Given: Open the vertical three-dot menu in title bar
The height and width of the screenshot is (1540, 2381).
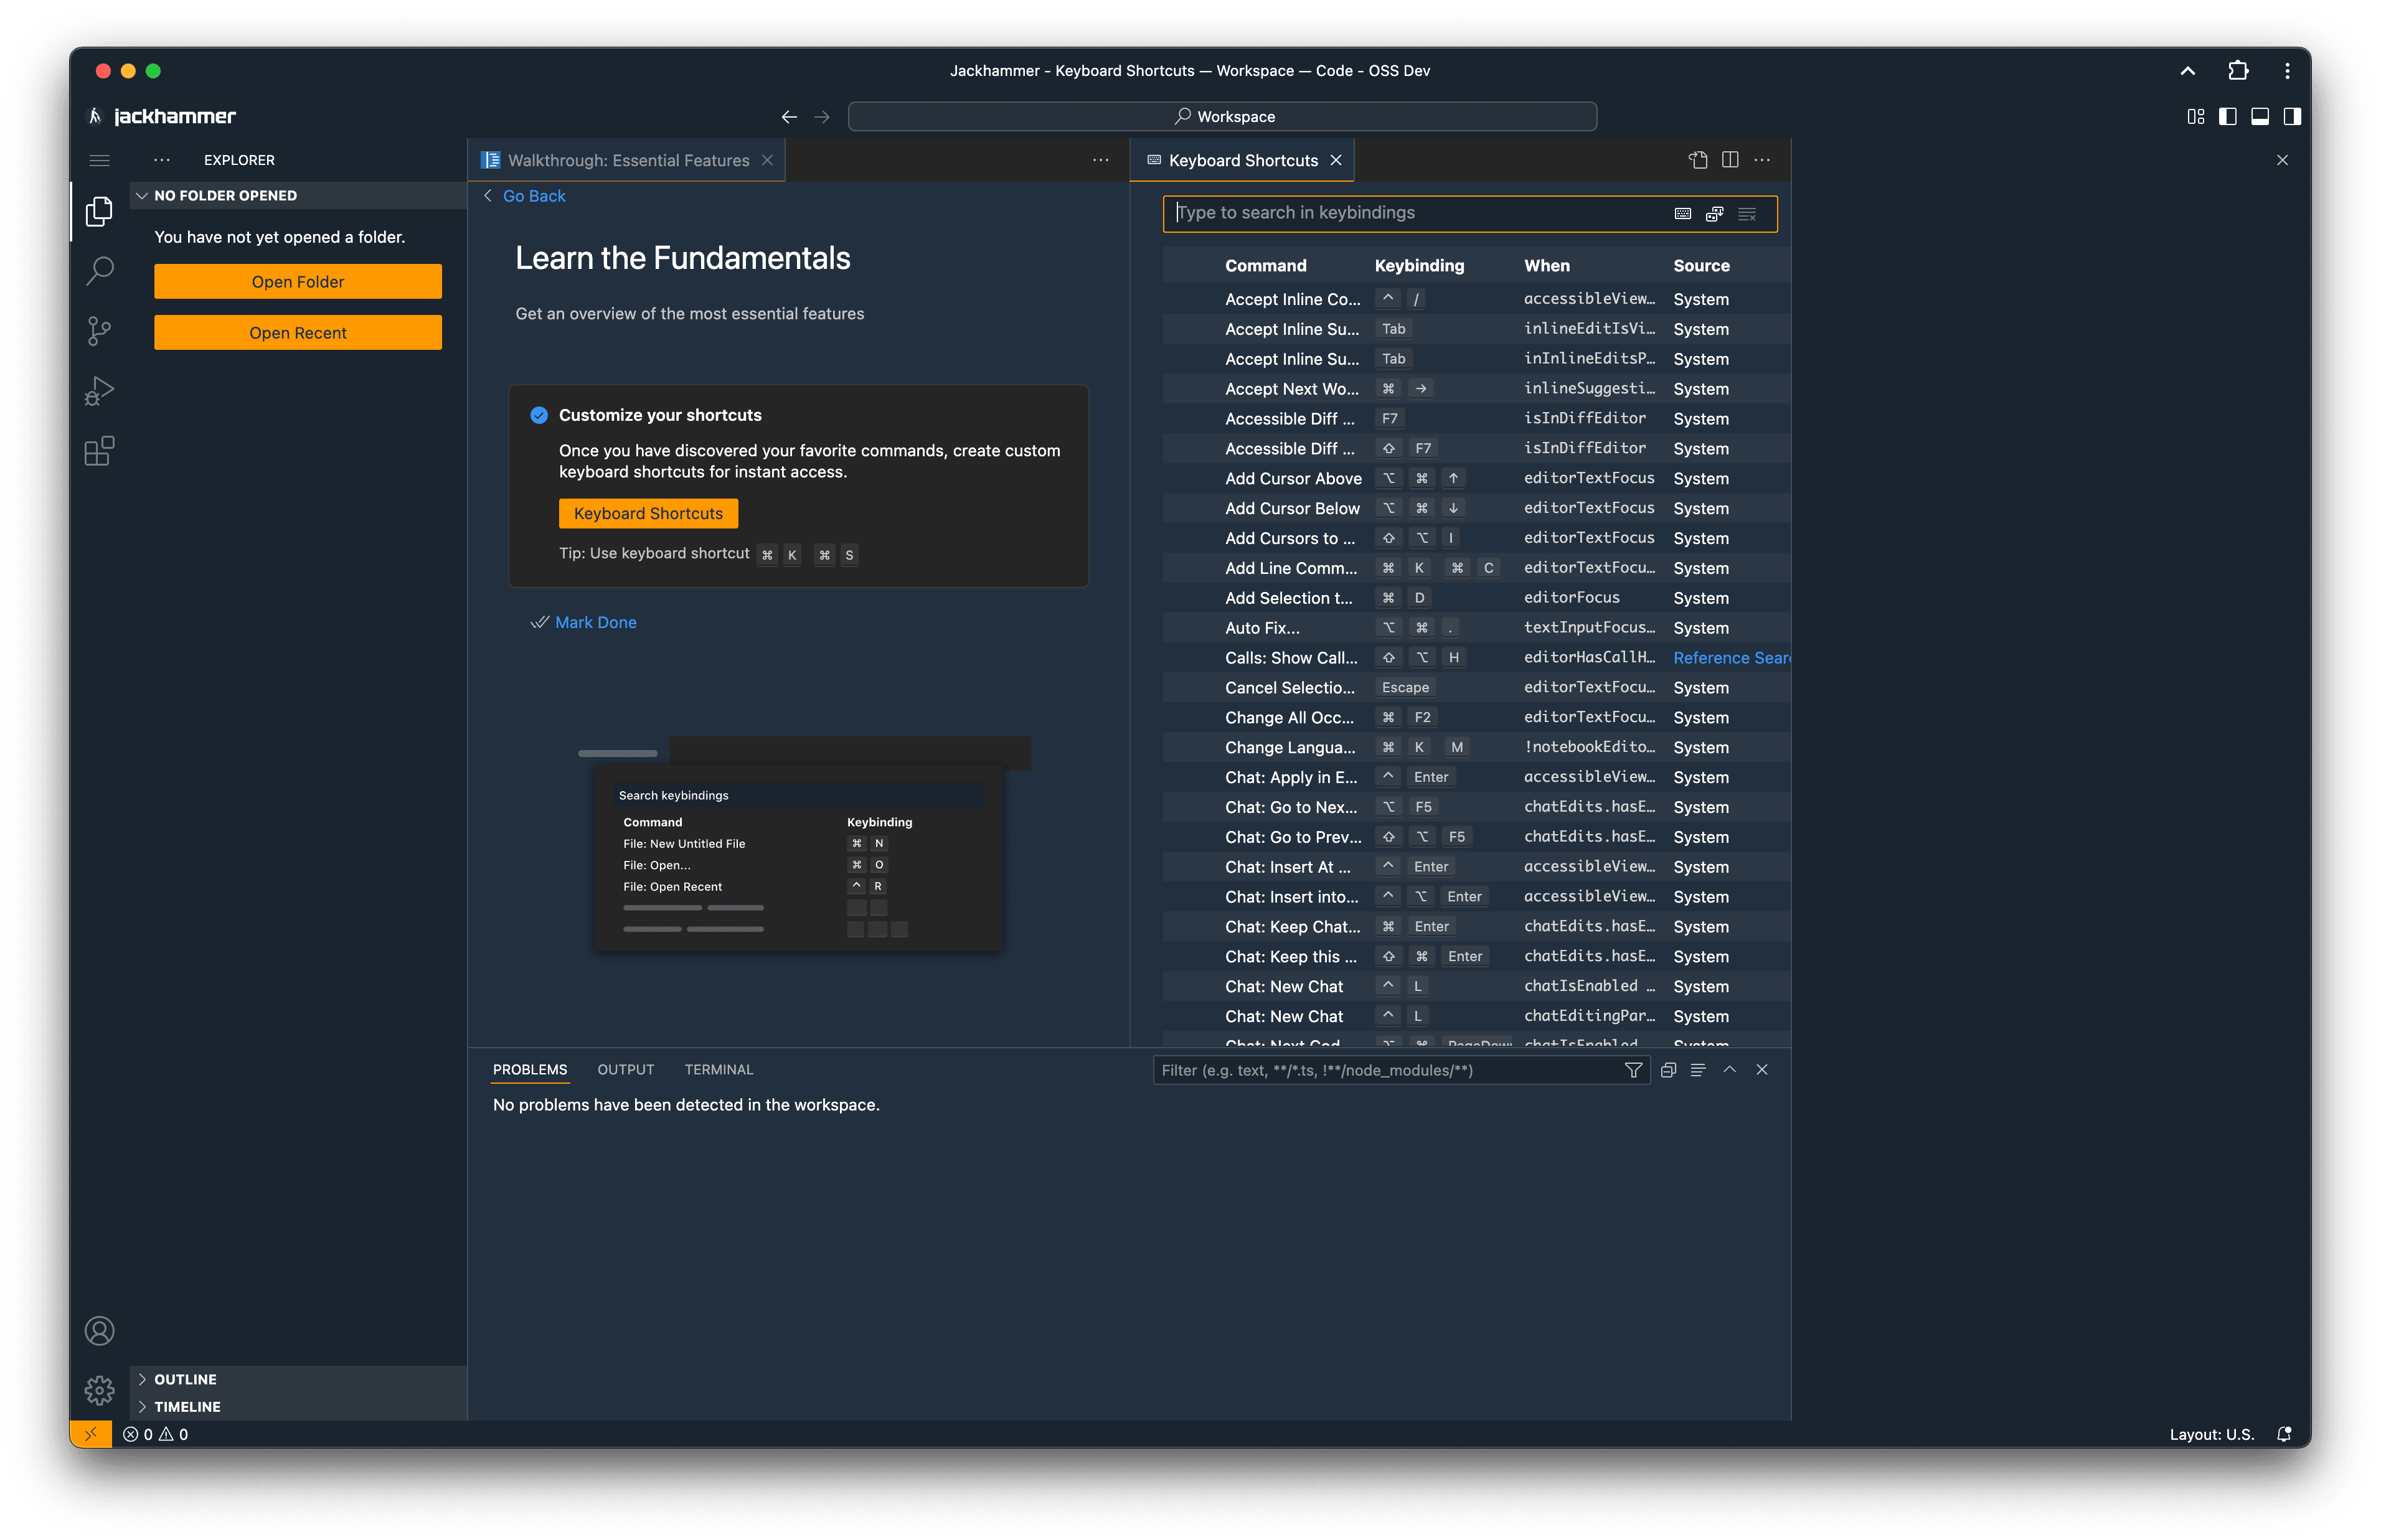Looking at the screenshot, I should 2287,70.
